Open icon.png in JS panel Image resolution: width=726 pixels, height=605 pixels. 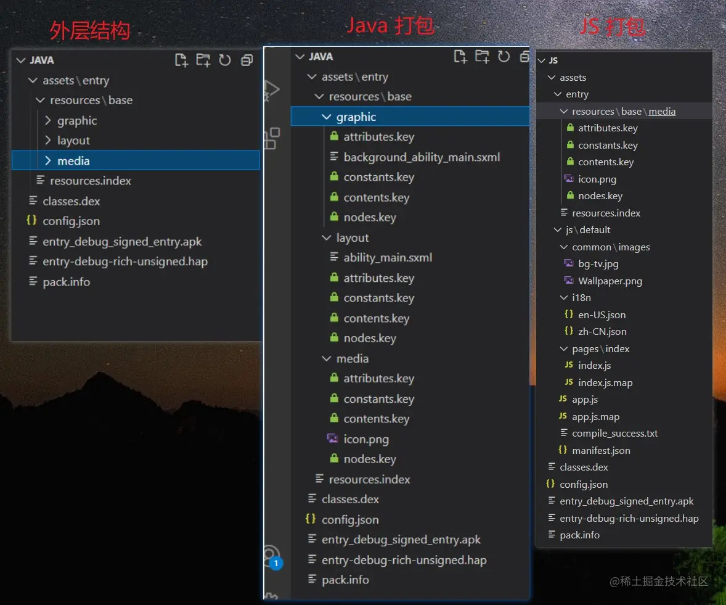tap(597, 179)
